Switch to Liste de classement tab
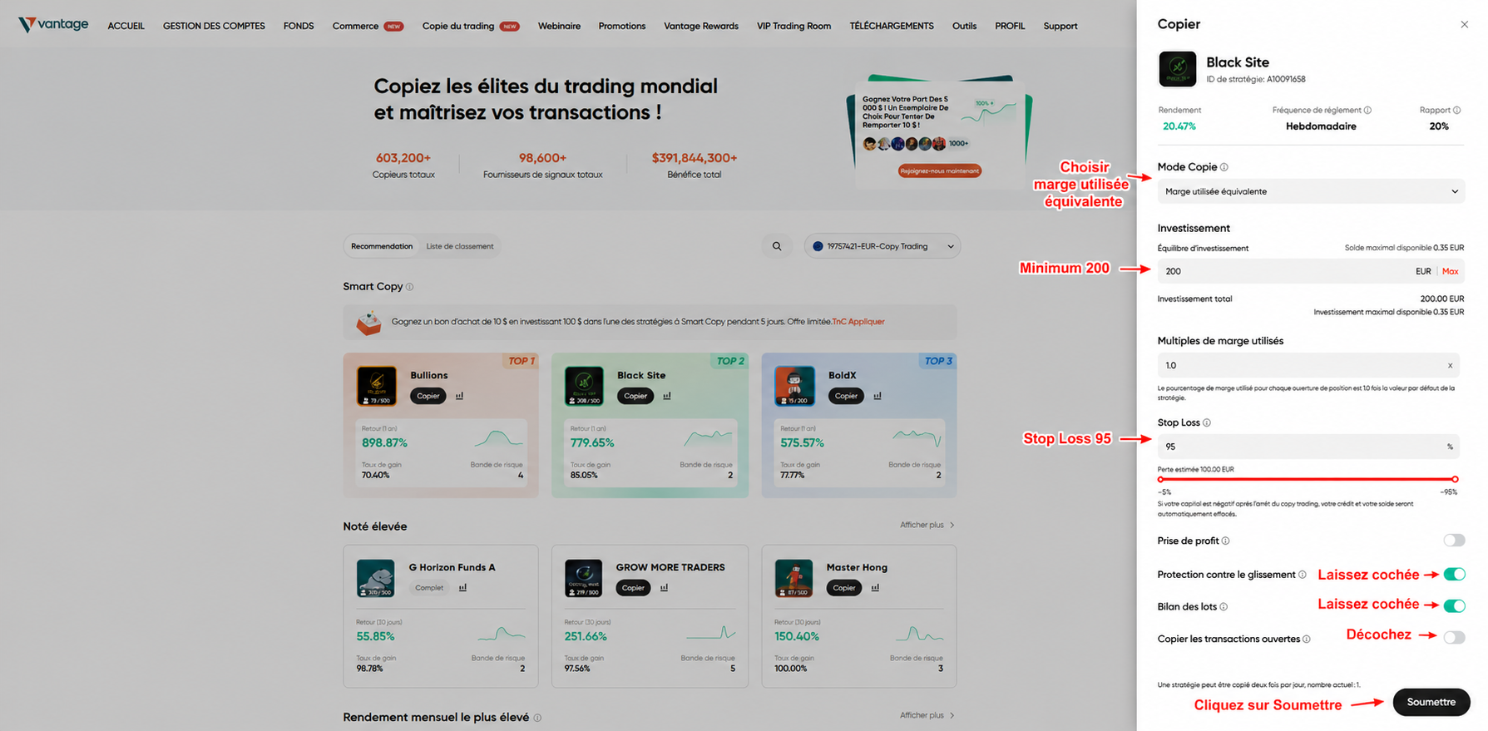Image resolution: width=1488 pixels, height=731 pixels. pyautogui.click(x=459, y=246)
